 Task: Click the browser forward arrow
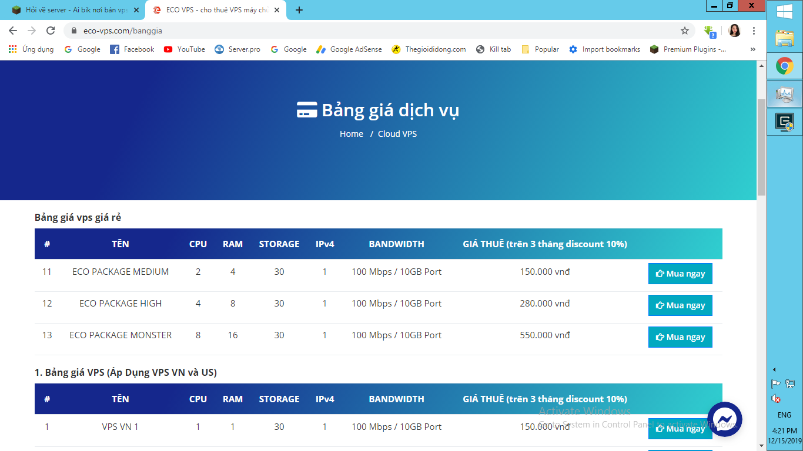32,31
